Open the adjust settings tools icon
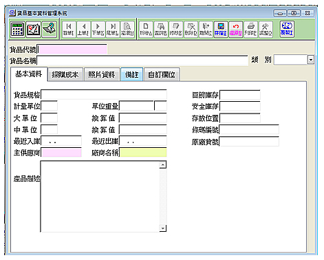324x260 pixels. click(x=266, y=29)
